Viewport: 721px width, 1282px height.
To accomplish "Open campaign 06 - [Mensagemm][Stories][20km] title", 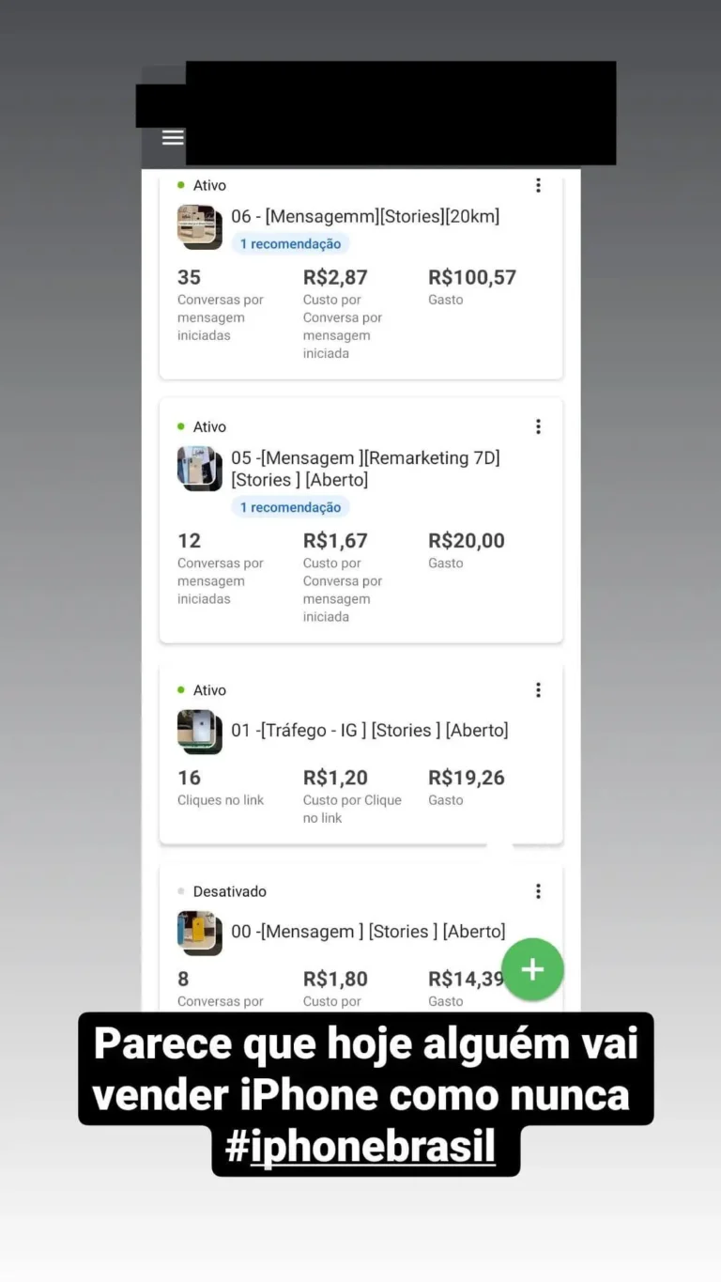I will point(365,217).
